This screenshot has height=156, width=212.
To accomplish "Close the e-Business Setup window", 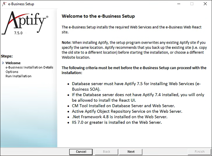I will point(205,4).
